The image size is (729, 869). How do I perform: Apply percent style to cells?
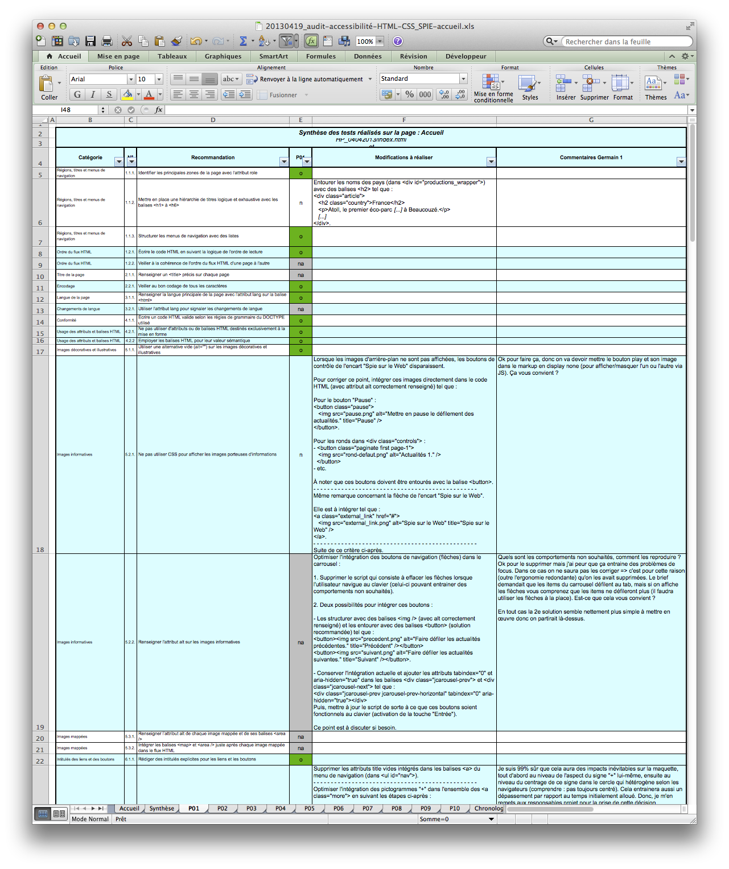(x=410, y=94)
